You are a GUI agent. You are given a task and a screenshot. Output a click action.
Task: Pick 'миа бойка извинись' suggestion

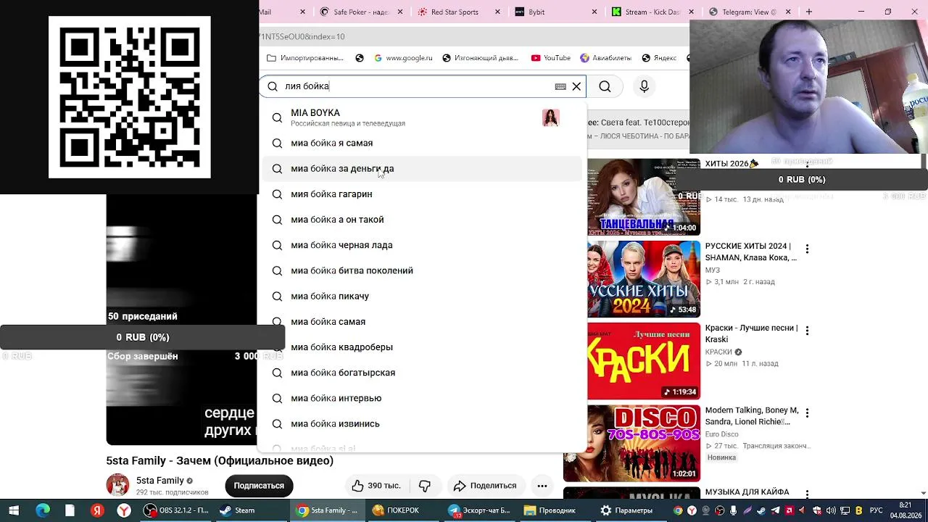click(x=422, y=423)
